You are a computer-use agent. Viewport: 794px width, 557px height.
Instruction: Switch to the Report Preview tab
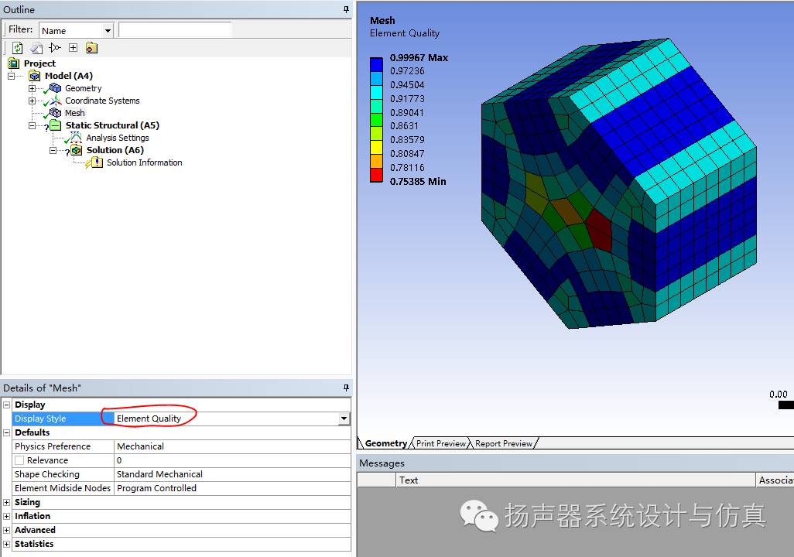(x=503, y=443)
